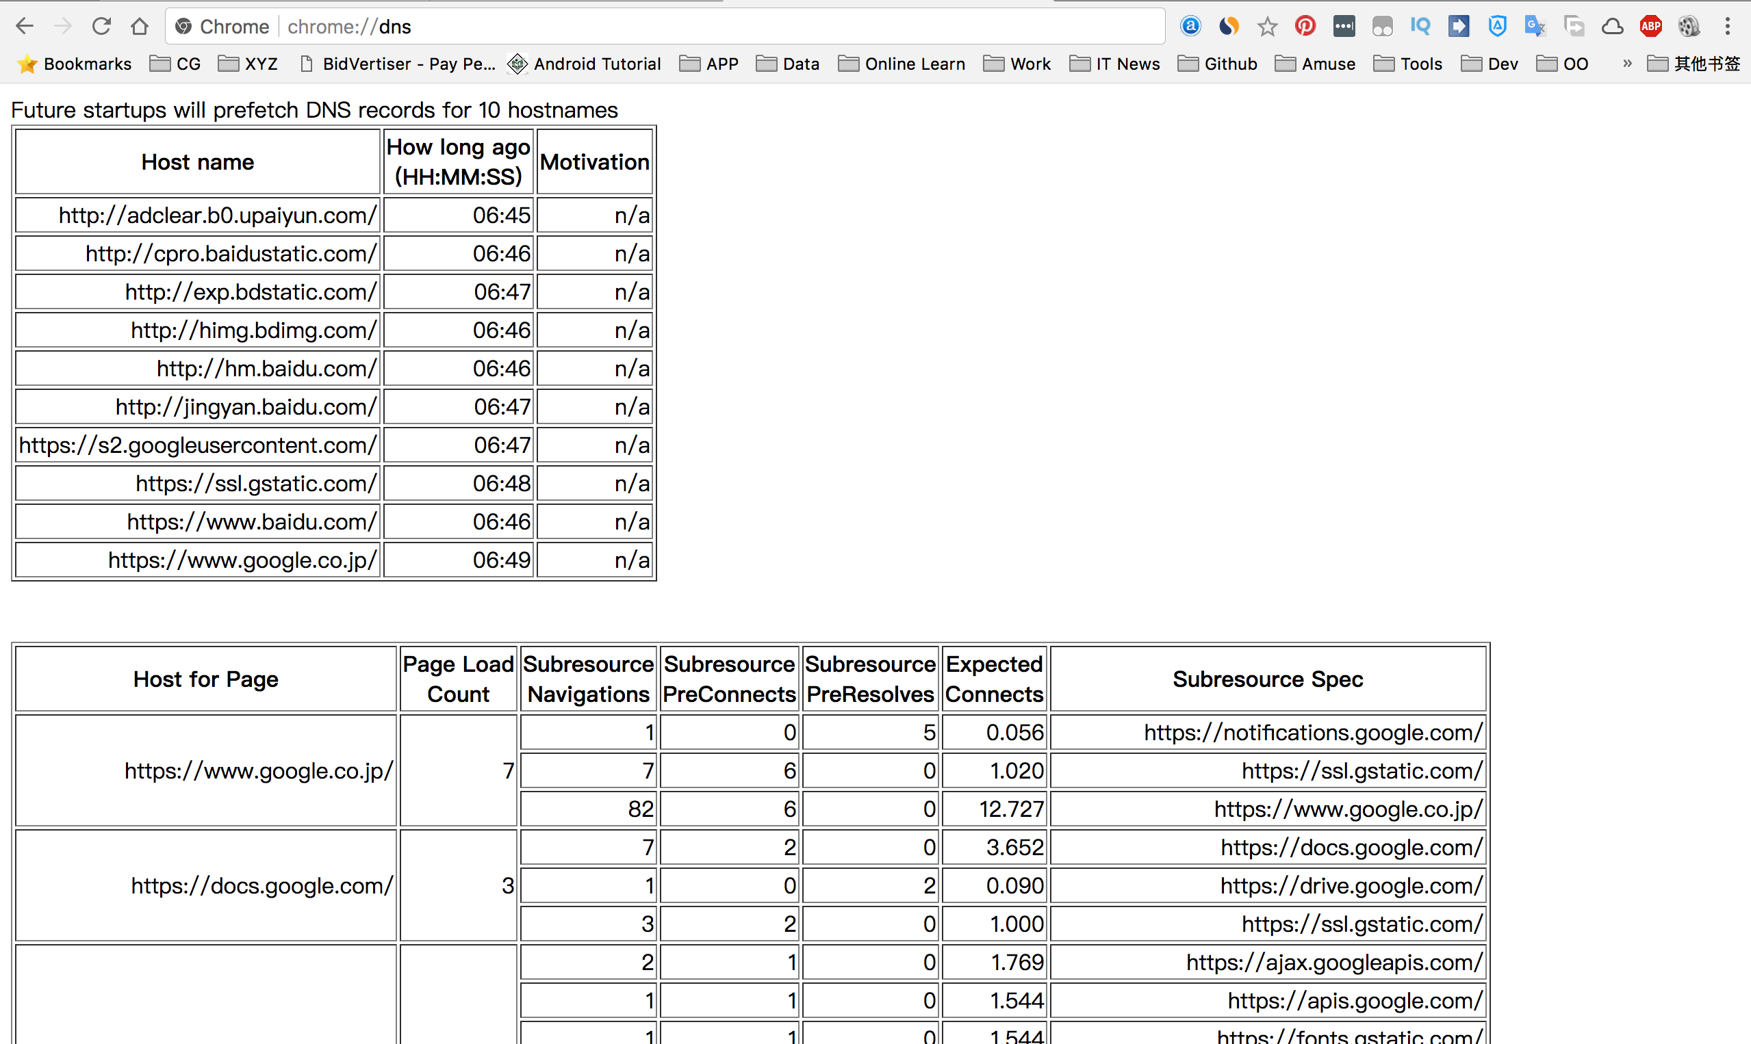Click the s2.googleusercontent.com host cell
1751x1044 pixels.
[x=198, y=445]
